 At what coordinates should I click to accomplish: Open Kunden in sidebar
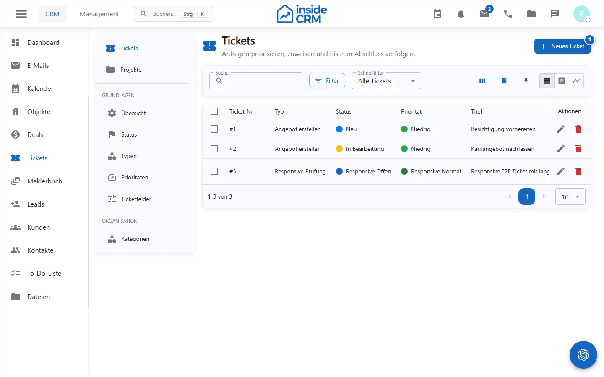pos(44,227)
